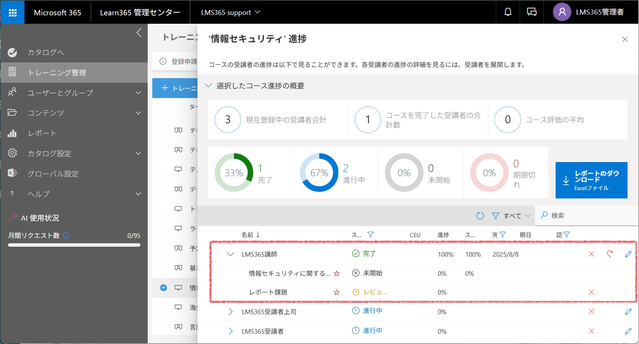Toggle the checked course row checkbox in background list
639x344 pixels.
[163, 288]
